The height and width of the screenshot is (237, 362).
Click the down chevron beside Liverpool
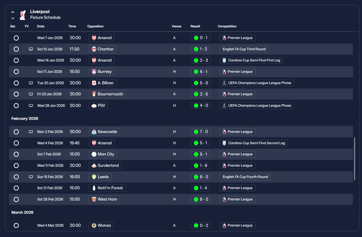coord(13,18)
